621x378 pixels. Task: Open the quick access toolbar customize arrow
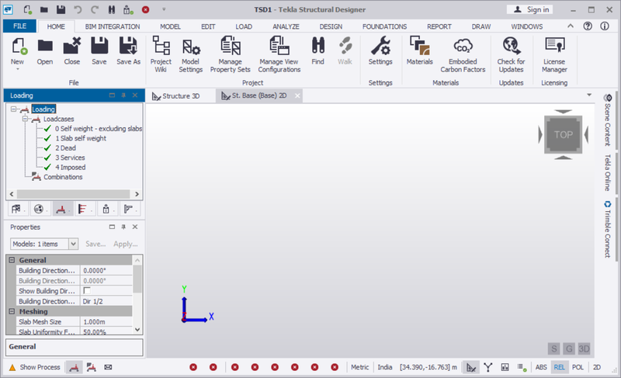[x=164, y=9]
